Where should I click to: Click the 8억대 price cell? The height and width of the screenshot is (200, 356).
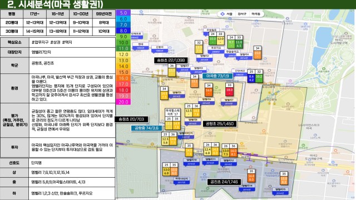(104, 23)
